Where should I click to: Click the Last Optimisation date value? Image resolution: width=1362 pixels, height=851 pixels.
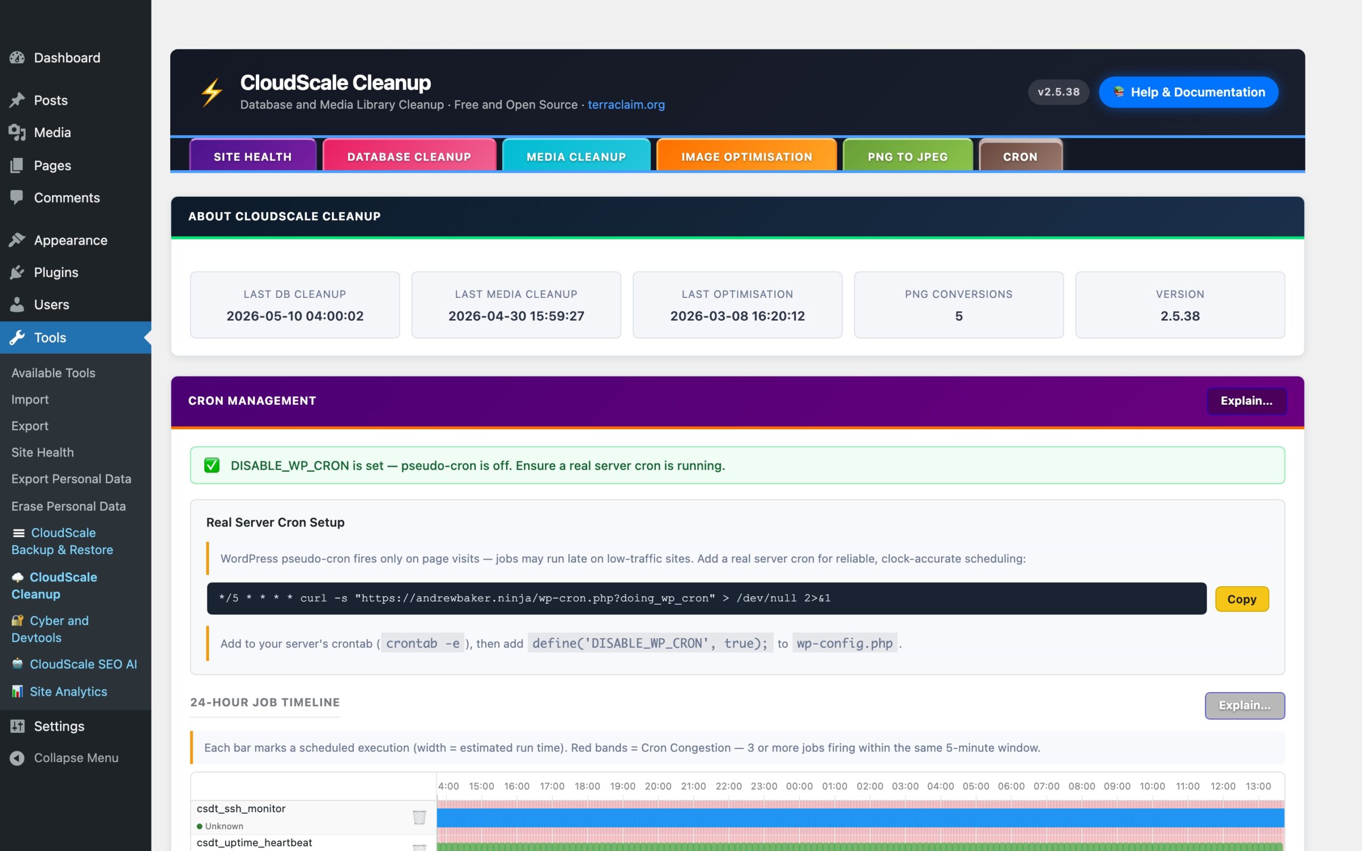(x=737, y=316)
